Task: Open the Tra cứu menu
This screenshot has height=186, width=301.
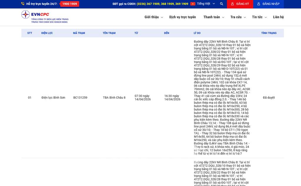Action: click(x=238, y=17)
